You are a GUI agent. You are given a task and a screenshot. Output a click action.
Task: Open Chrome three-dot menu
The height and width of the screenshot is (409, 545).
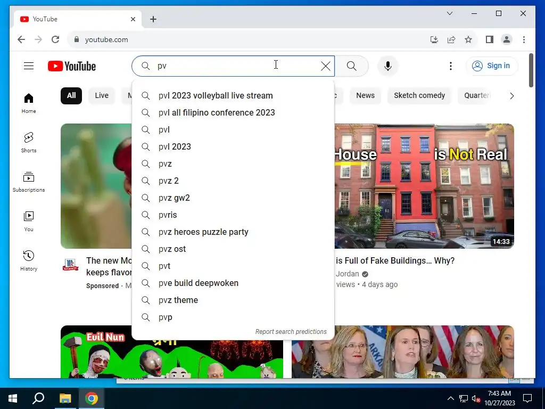(x=524, y=39)
